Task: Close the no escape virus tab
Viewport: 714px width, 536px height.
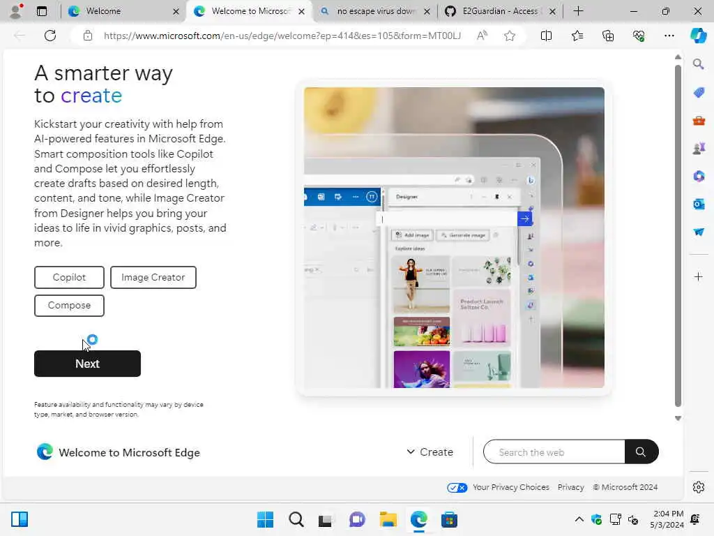Action: coord(427,11)
